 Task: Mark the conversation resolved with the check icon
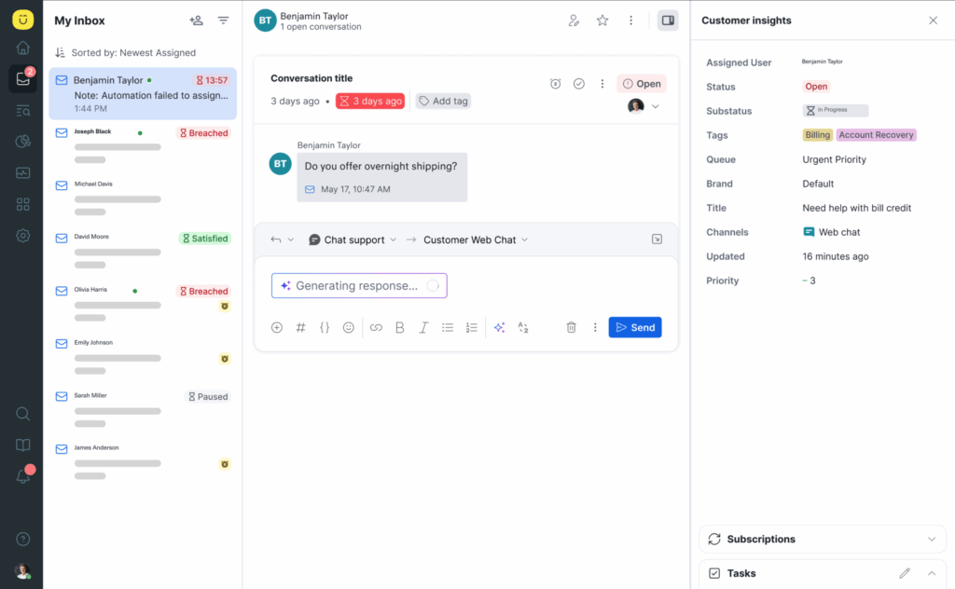(579, 83)
